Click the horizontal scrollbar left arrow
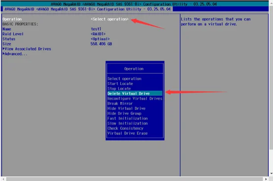 pyautogui.click(x=3, y=179)
